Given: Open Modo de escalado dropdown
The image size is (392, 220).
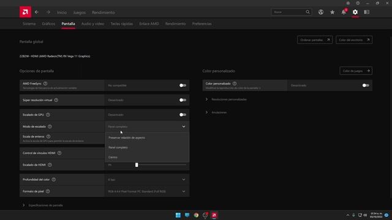Looking at the screenshot, I should click(x=147, y=127).
